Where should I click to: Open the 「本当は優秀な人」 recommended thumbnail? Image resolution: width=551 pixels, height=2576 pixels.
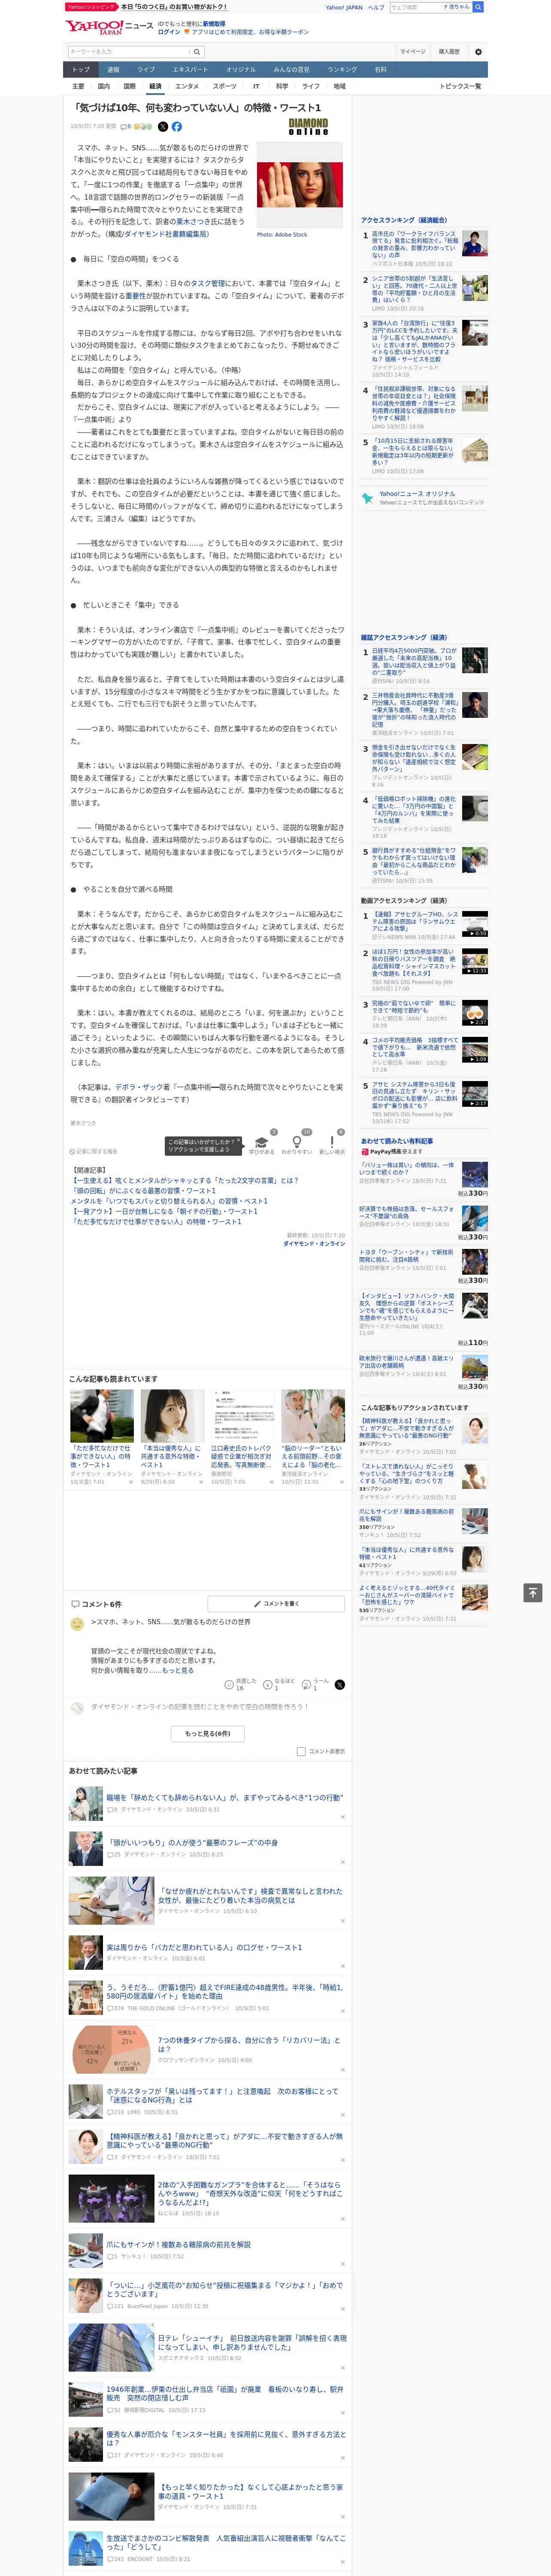172,1416
